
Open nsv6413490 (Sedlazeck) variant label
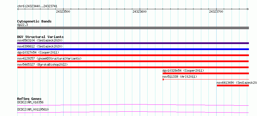pyautogui.click(x=237, y=83)
